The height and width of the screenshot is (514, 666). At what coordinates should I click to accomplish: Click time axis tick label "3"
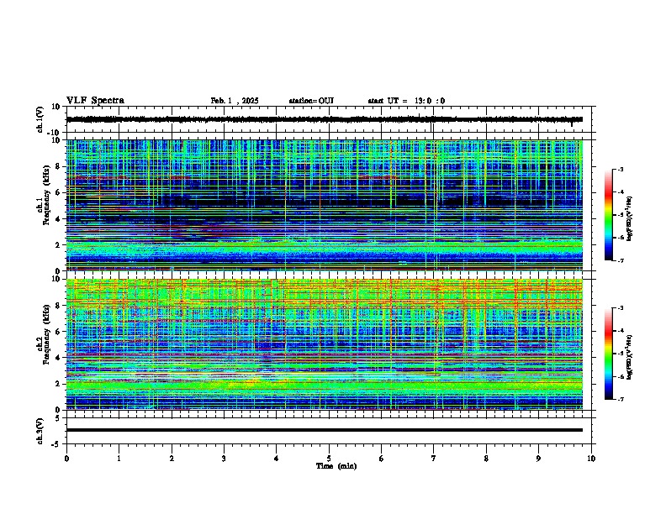[x=224, y=459]
